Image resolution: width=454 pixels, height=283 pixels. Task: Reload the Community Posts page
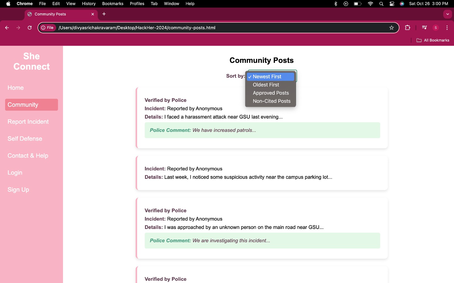point(30,28)
